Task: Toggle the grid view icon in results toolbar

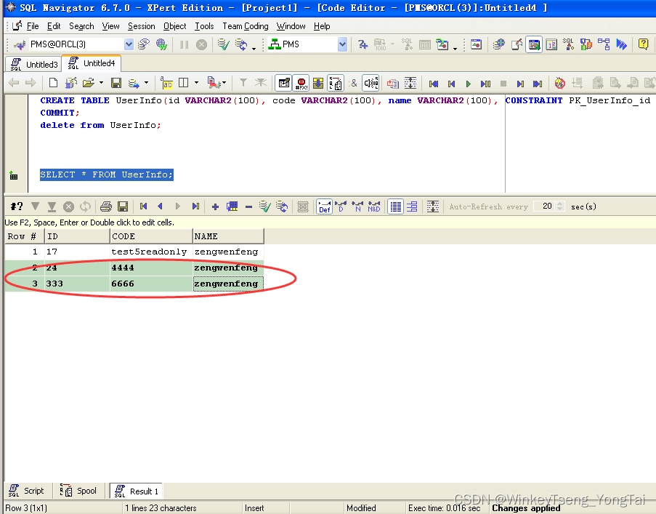Action: [394, 206]
